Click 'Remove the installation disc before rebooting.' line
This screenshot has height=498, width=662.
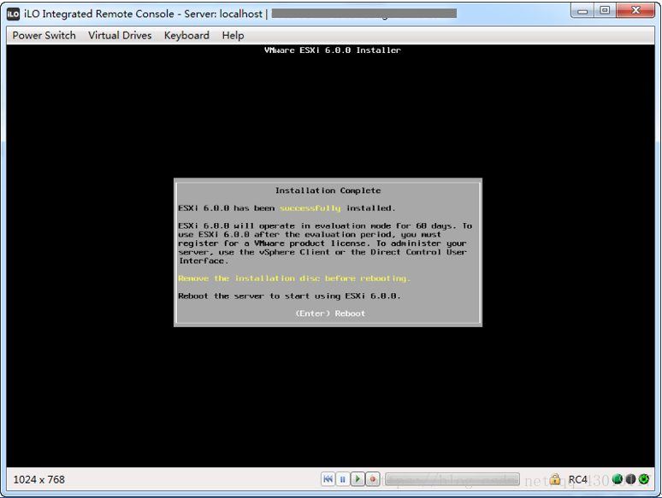coord(294,278)
